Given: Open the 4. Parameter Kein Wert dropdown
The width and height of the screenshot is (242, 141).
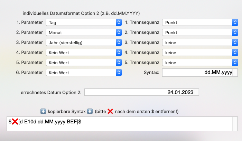Looking at the screenshot, I should pyautogui.click(x=84, y=53).
